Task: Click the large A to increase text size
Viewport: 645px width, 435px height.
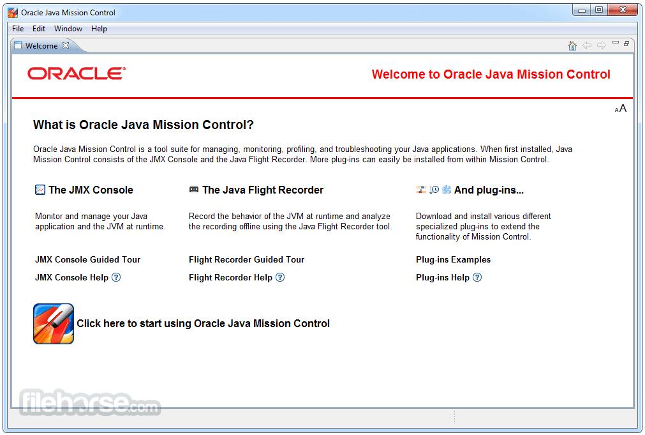Action: [623, 107]
